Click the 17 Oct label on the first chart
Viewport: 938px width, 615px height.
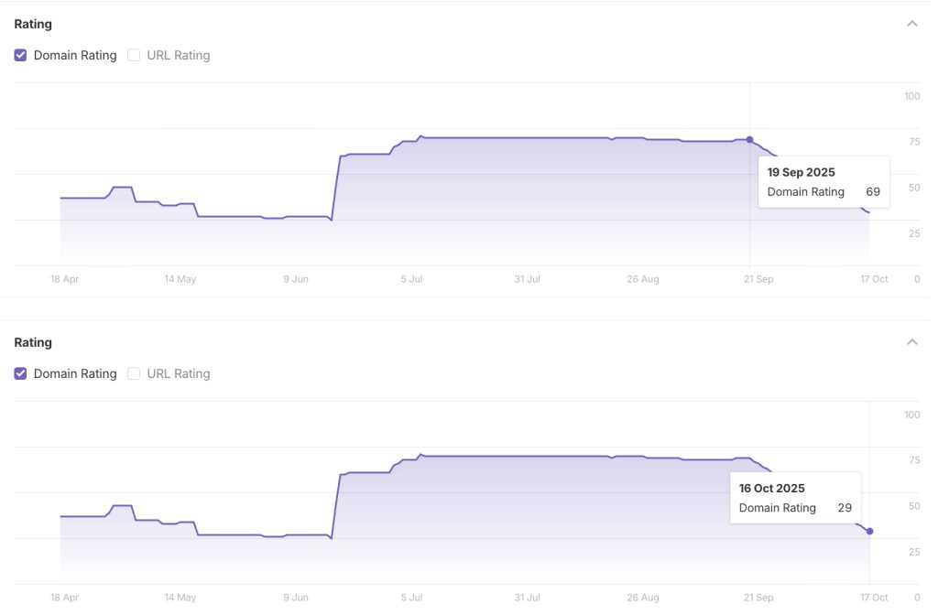coord(874,279)
